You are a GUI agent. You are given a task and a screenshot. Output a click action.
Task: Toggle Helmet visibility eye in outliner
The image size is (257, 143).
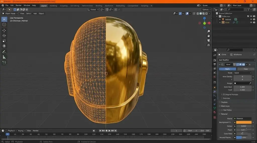point(251,19)
